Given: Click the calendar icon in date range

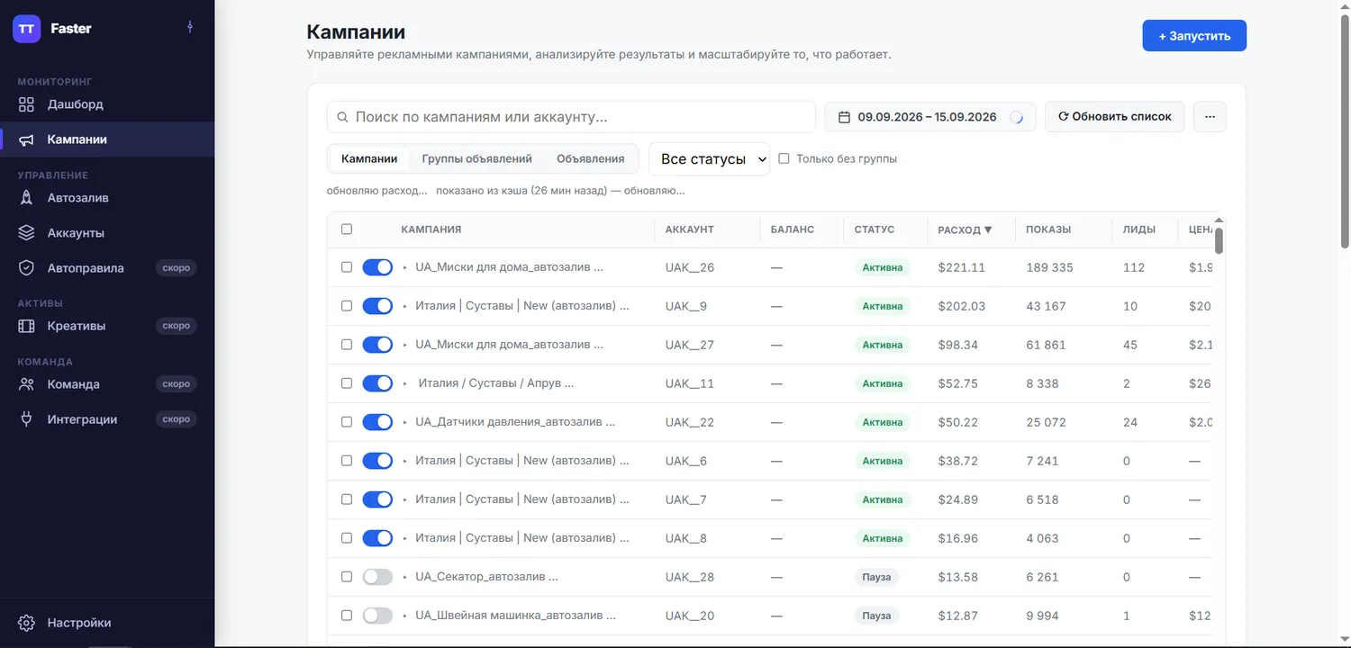Looking at the screenshot, I should click(x=844, y=117).
